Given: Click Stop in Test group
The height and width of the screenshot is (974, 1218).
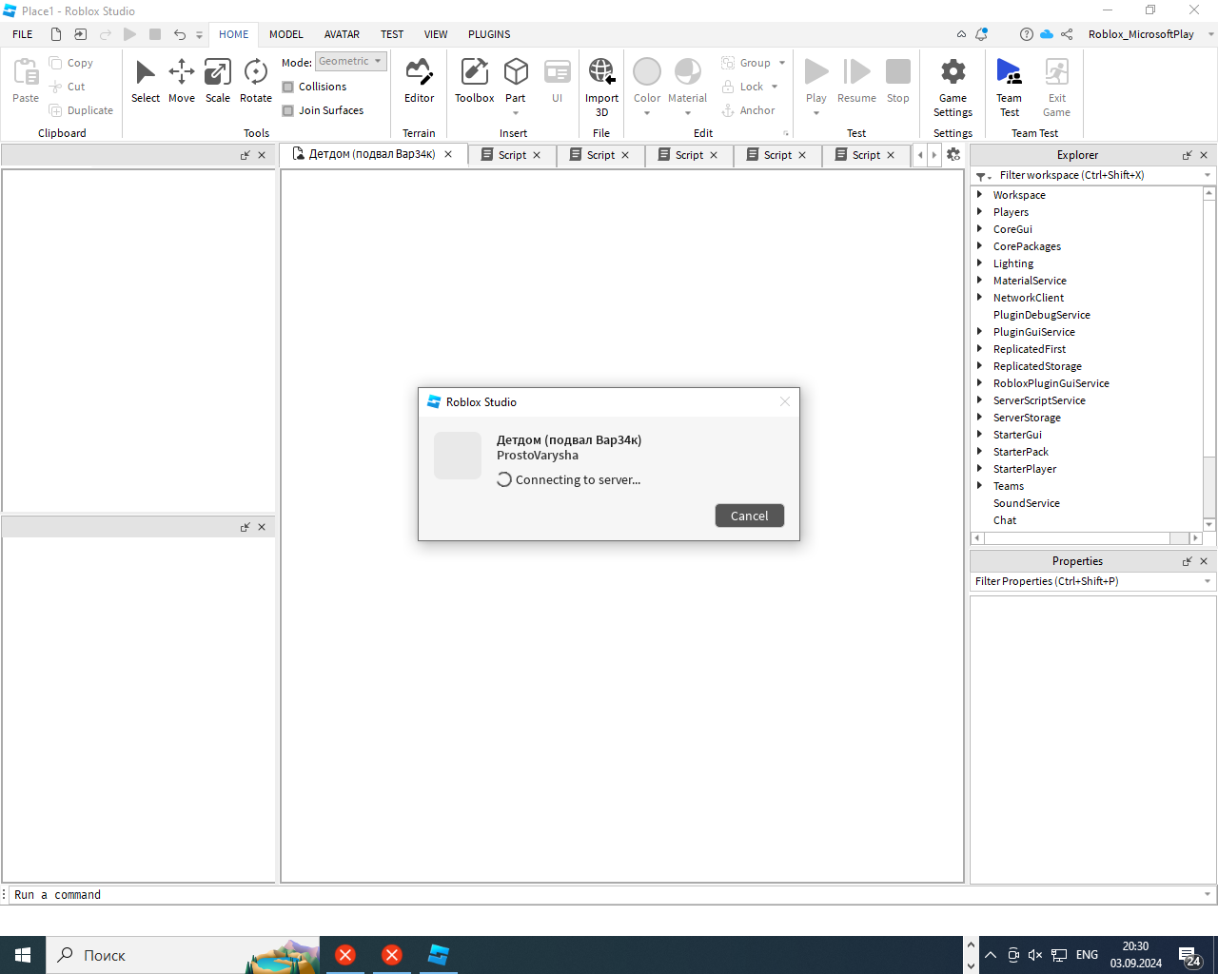Looking at the screenshot, I should pos(898,81).
